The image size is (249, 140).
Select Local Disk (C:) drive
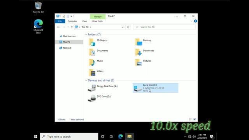click(156, 88)
